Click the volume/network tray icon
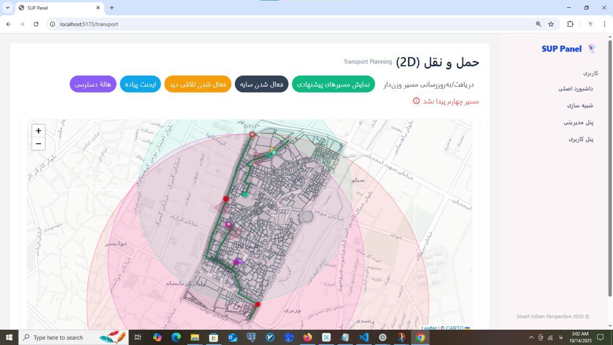This screenshot has width=613, height=345. [550, 337]
